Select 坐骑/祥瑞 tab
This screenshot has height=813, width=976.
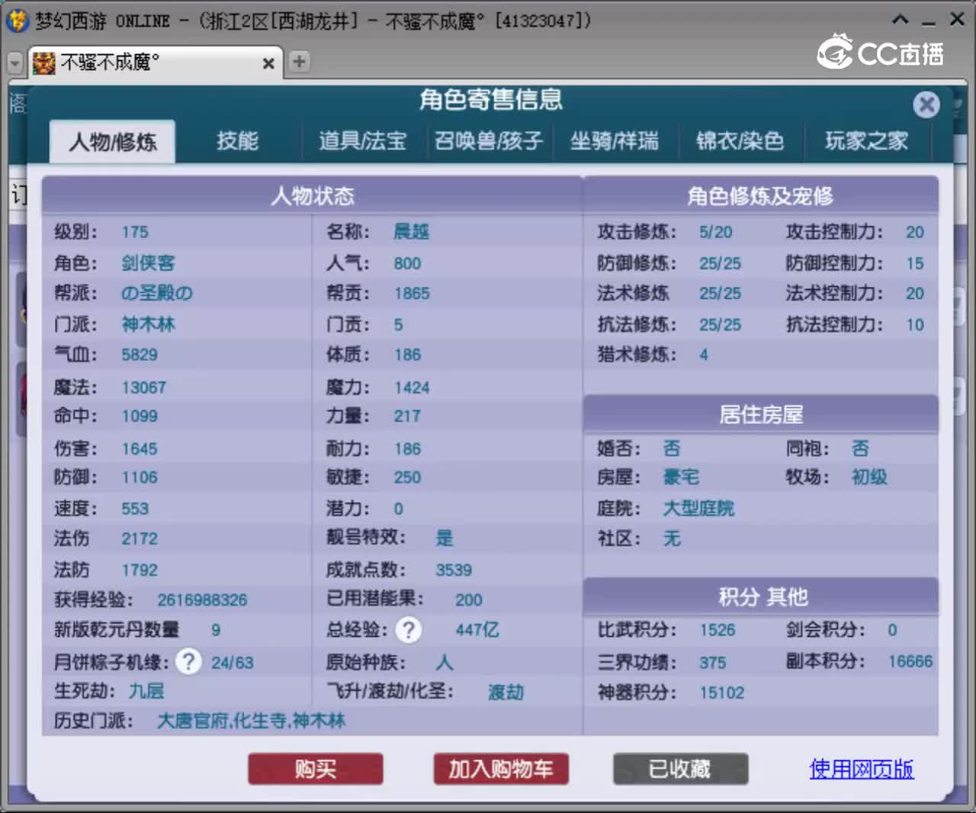click(x=615, y=141)
